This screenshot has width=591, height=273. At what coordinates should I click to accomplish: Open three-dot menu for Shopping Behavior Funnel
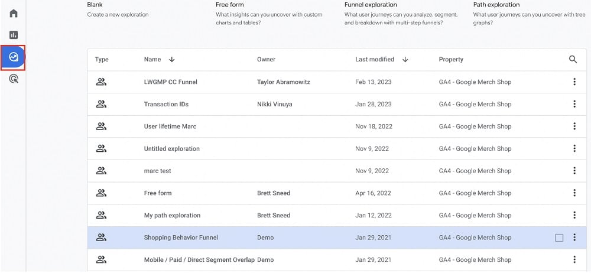574,238
